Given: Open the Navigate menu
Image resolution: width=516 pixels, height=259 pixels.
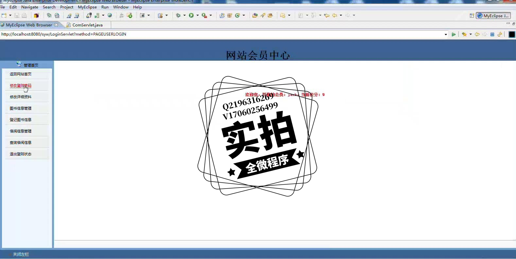Looking at the screenshot, I should [x=30, y=7].
